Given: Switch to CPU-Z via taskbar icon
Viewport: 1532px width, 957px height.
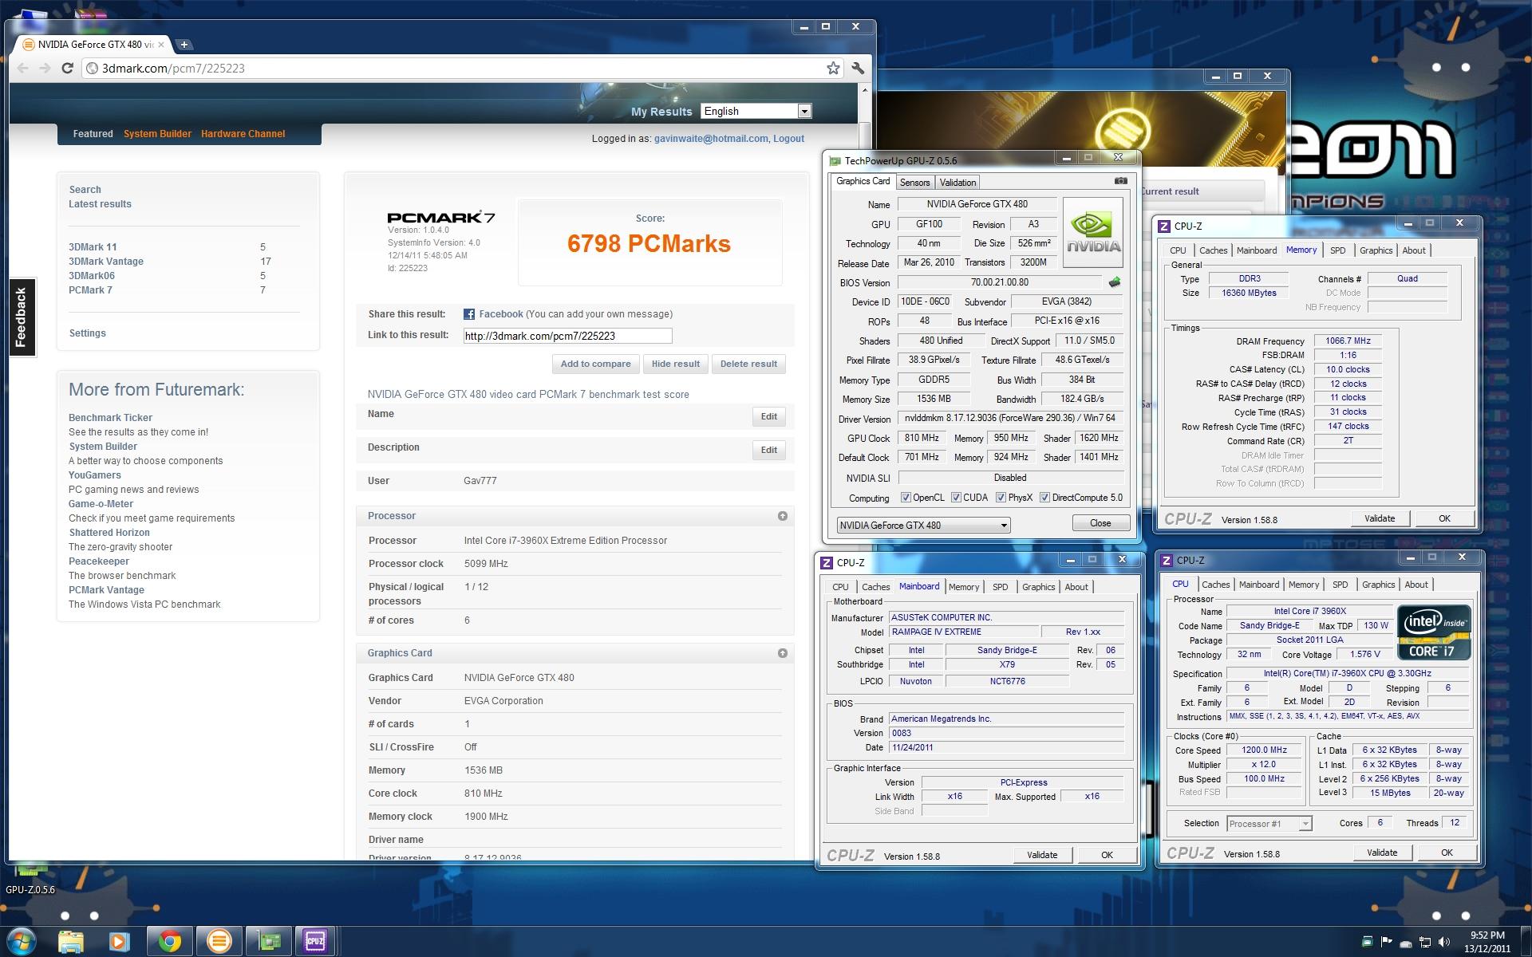Looking at the screenshot, I should (315, 942).
